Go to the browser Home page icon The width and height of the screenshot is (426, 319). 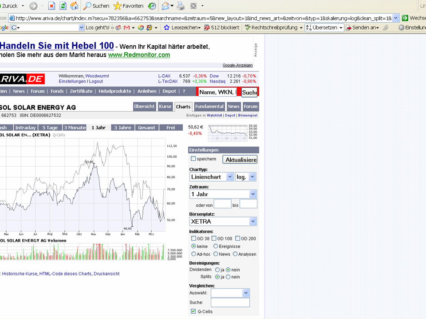[x=74, y=6]
